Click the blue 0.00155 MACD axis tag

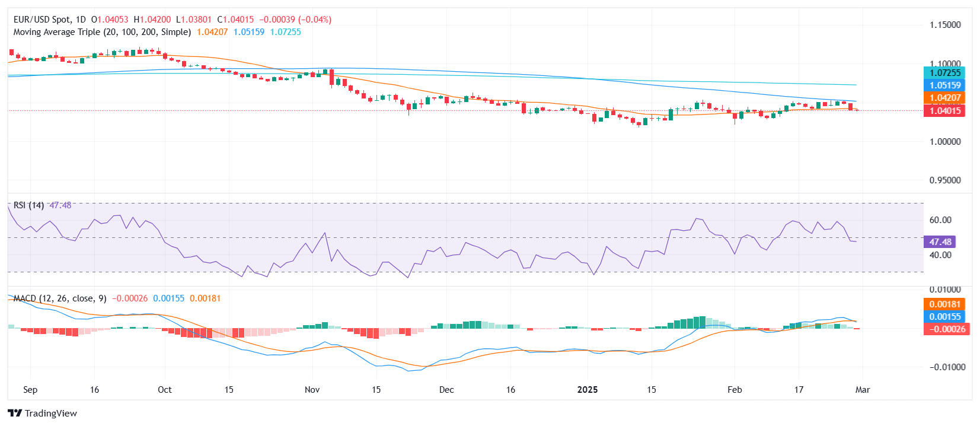point(944,317)
